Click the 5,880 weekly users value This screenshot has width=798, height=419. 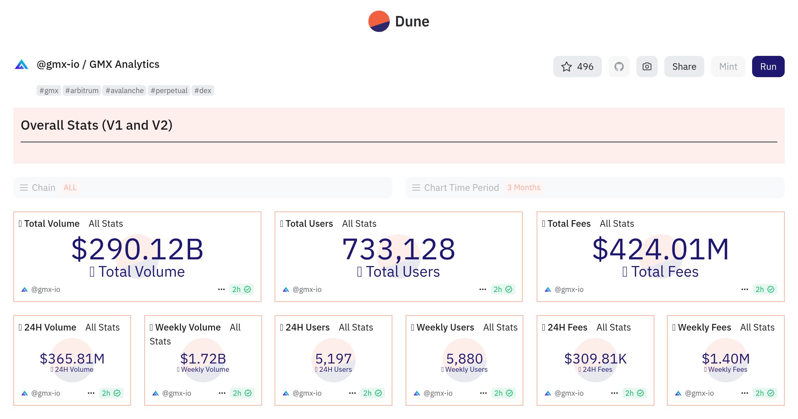(x=465, y=358)
